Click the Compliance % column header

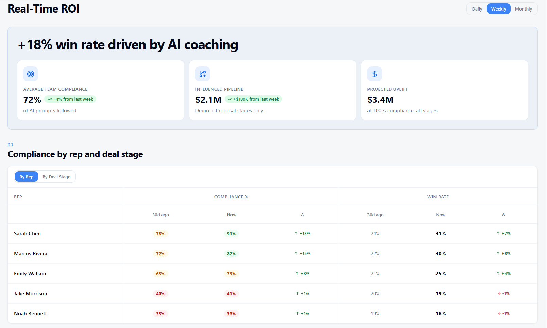pyautogui.click(x=231, y=197)
